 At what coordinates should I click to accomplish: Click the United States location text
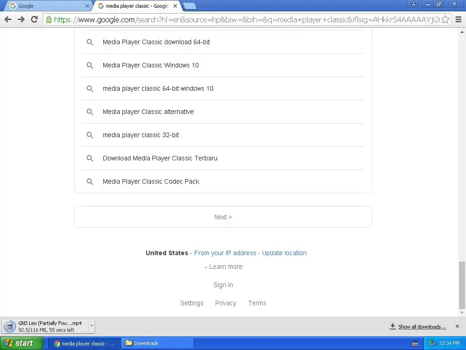click(167, 253)
